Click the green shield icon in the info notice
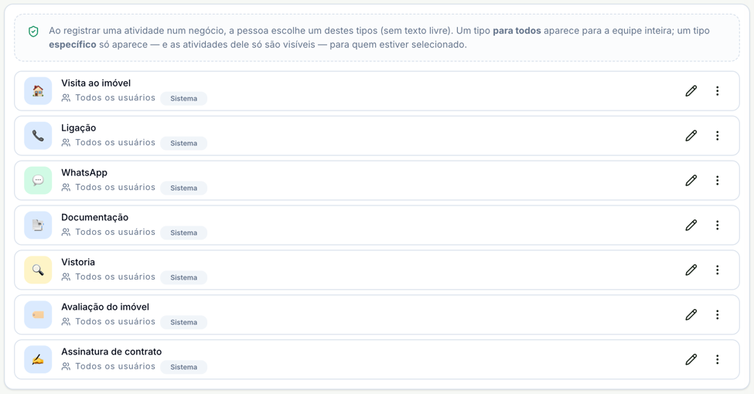Screen dimensions: 754x394 (x=33, y=32)
